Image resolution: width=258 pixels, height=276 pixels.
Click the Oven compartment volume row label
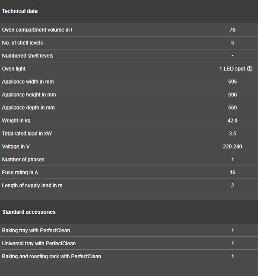point(37,30)
